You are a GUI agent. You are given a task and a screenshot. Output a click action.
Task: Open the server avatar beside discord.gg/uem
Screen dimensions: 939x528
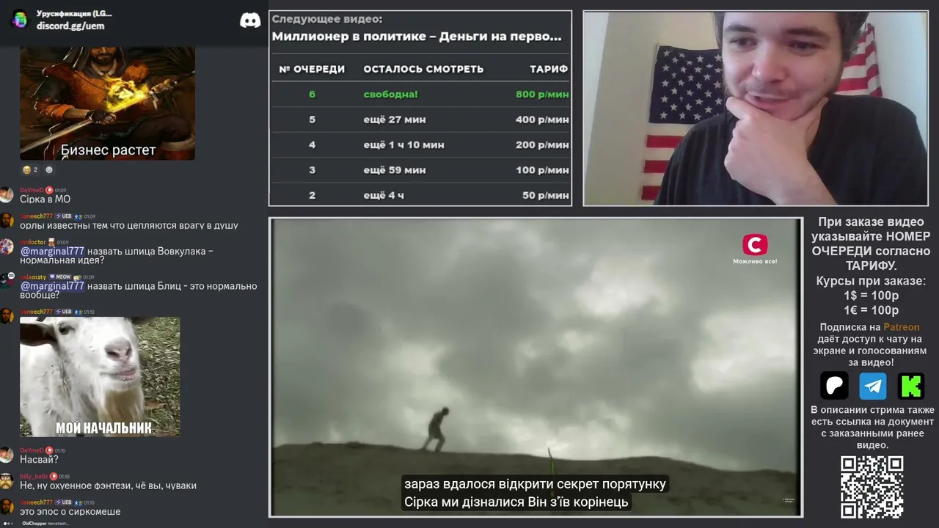[x=20, y=19]
